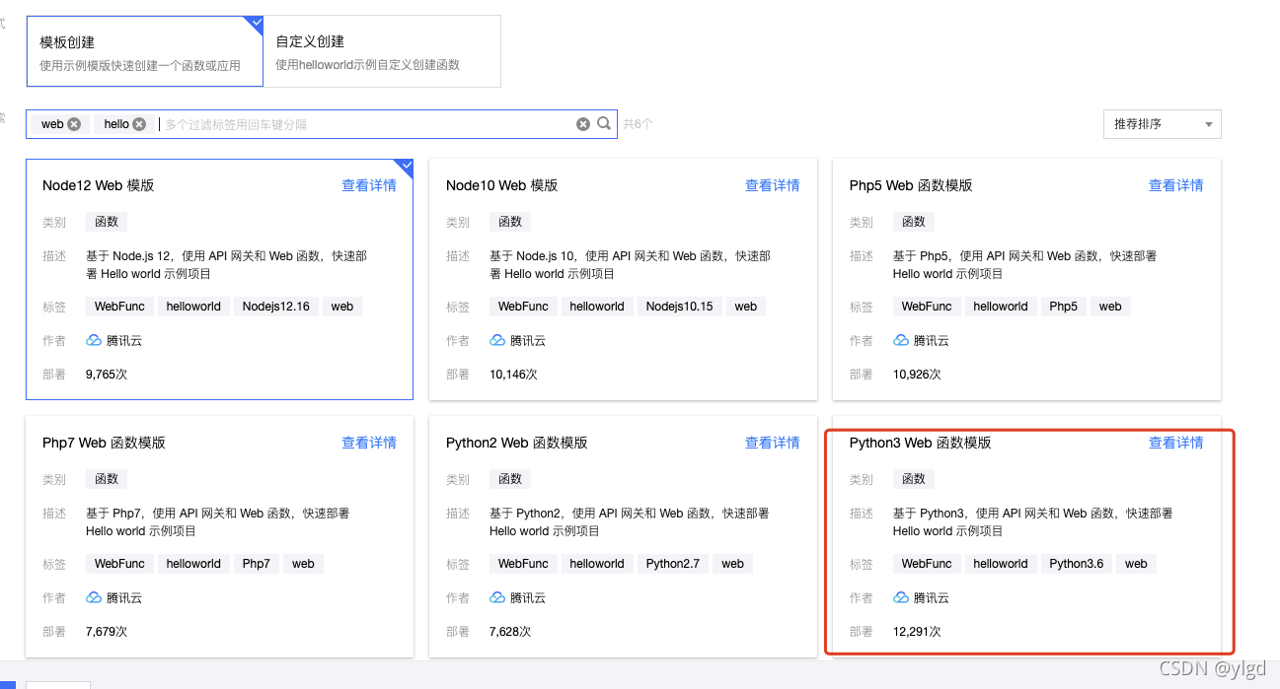Click deployment count 10,146次
Image resolution: width=1280 pixels, height=689 pixels.
tap(513, 375)
